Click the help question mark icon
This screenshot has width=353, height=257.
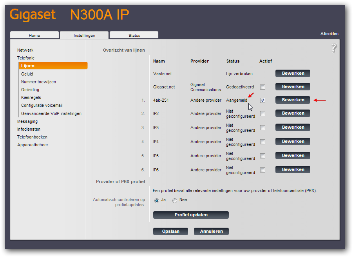[333, 48]
